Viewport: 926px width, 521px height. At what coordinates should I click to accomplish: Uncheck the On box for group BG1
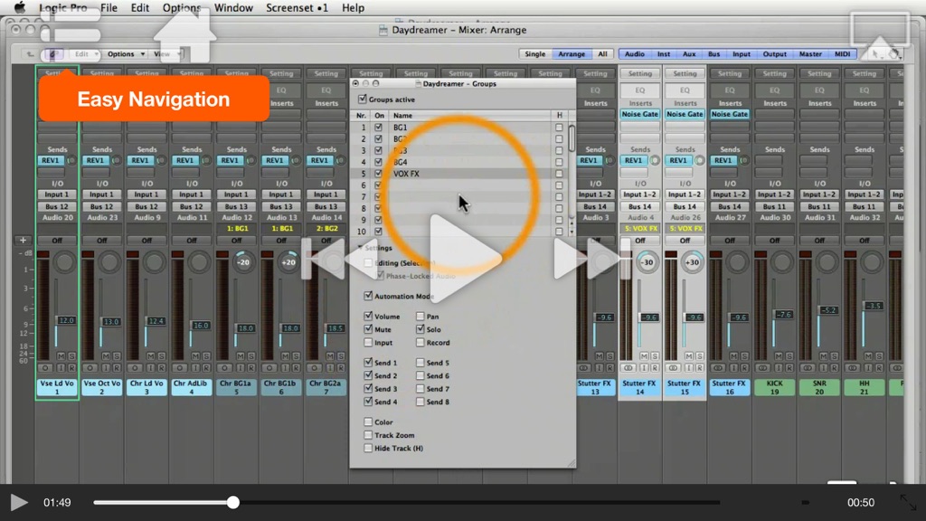point(379,127)
